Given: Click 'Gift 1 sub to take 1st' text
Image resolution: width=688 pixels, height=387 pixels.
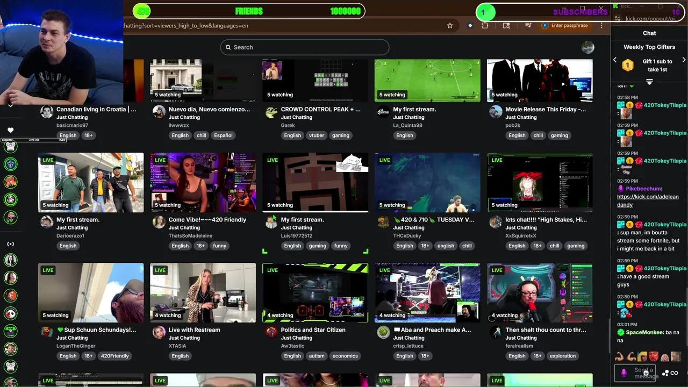Looking at the screenshot, I should (657, 66).
